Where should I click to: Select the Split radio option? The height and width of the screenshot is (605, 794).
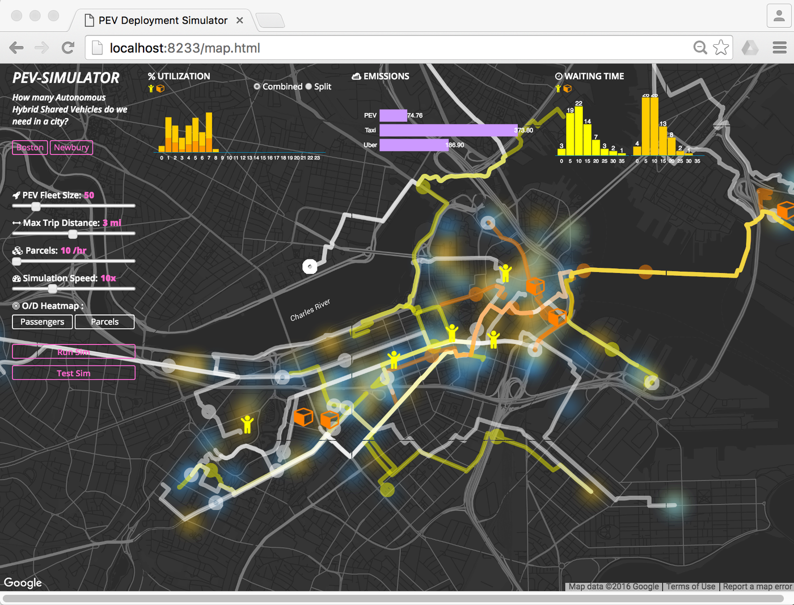tap(309, 87)
